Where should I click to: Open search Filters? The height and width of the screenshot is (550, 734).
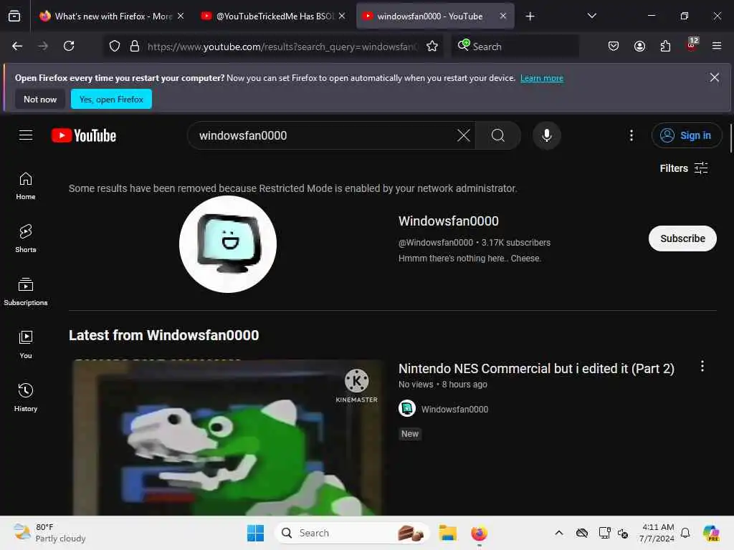(683, 168)
